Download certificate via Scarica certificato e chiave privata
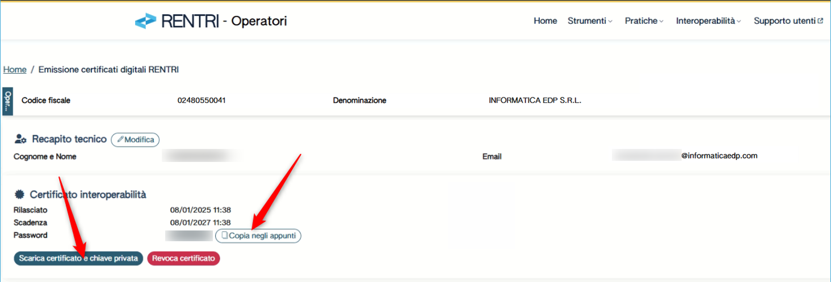 tap(78, 258)
